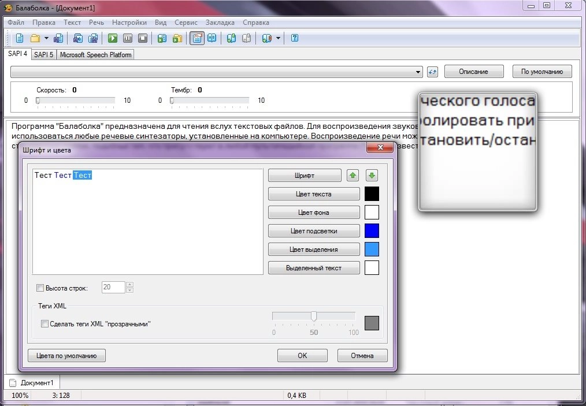Click the Выделенный текст button
Viewport: 586px width, 406px height.
(x=314, y=268)
